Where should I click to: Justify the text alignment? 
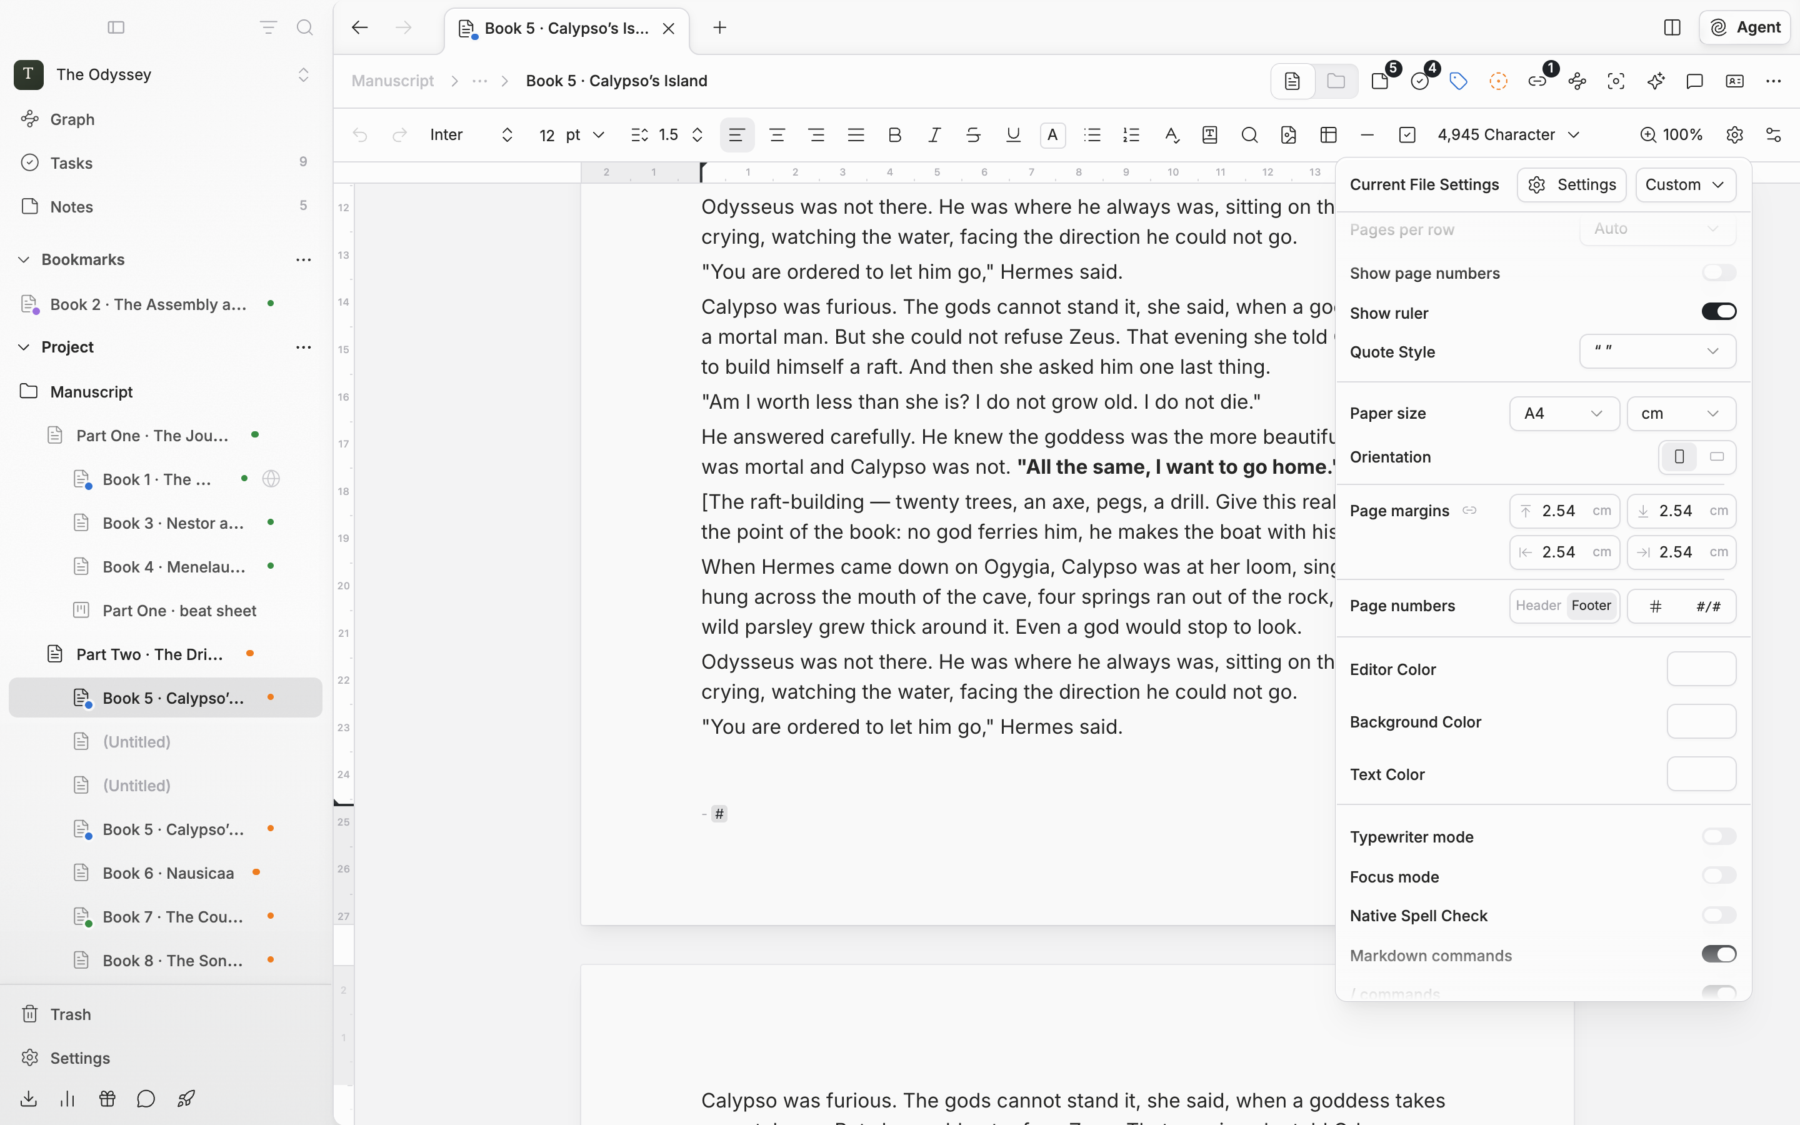(856, 134)
